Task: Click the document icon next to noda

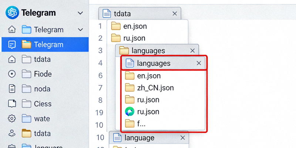Action: pyautogui.click(x=12, y=89)
